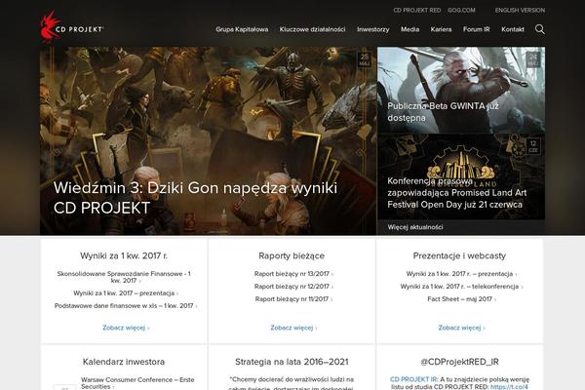
Task: Click the 25 MAJ date badge on main banner
Action: 364,59
